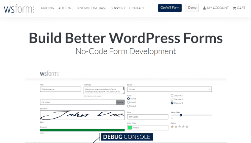Go to Add-Ons menu item

(x=66, y=8)
